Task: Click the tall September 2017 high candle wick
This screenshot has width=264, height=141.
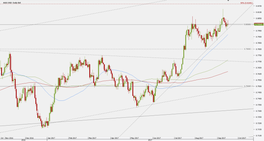Action: click(223, 14)
